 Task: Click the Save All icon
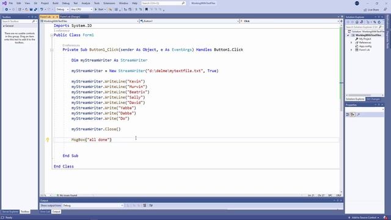[35, 10]
